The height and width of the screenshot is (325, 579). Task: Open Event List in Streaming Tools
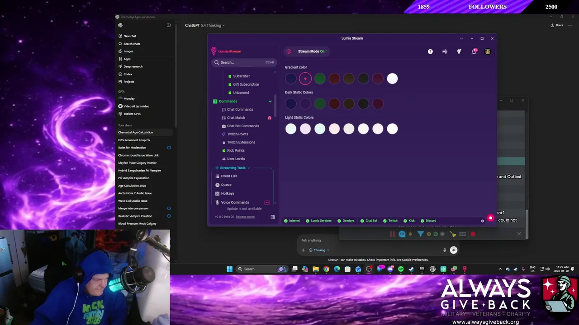[x=226, y=176]
